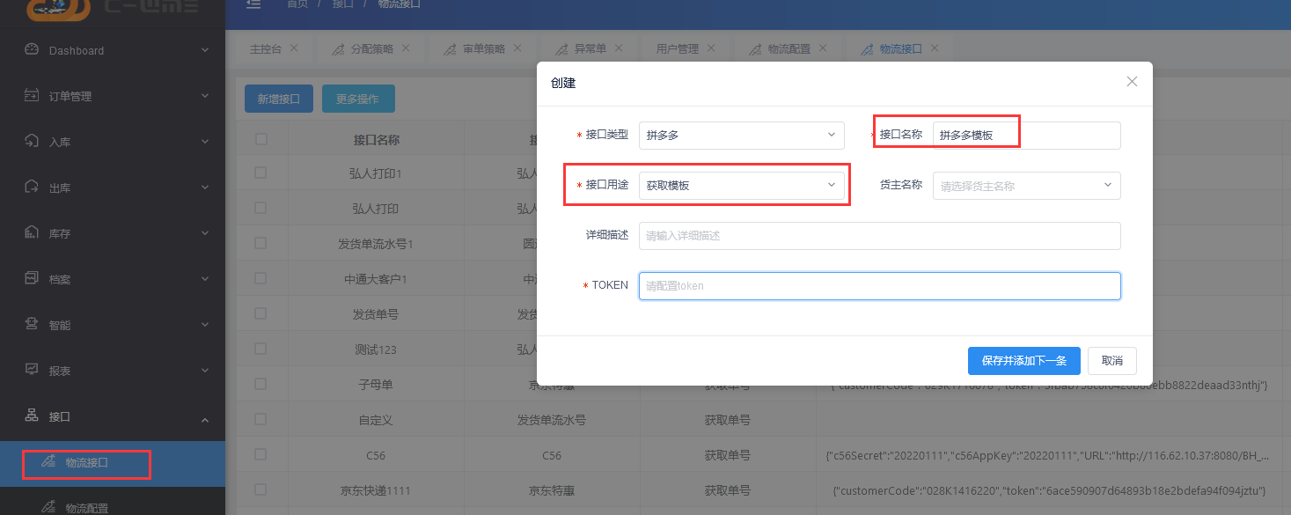
Task: Click the 智能 robot icon in sidebar
Action: point(32,325)
